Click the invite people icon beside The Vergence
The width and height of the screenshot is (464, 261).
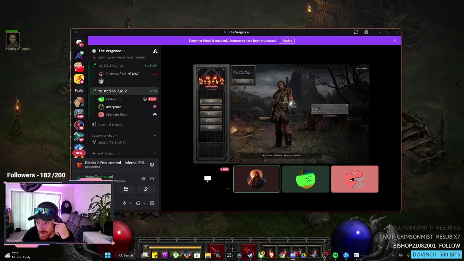[155, 51]
